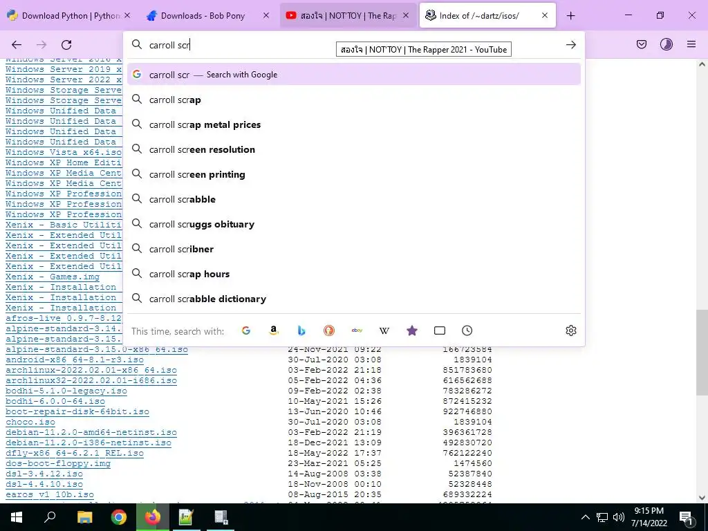This screenshot has width=708, height=531.
Task: Search this time with Google icon
Action: point(246,330)
